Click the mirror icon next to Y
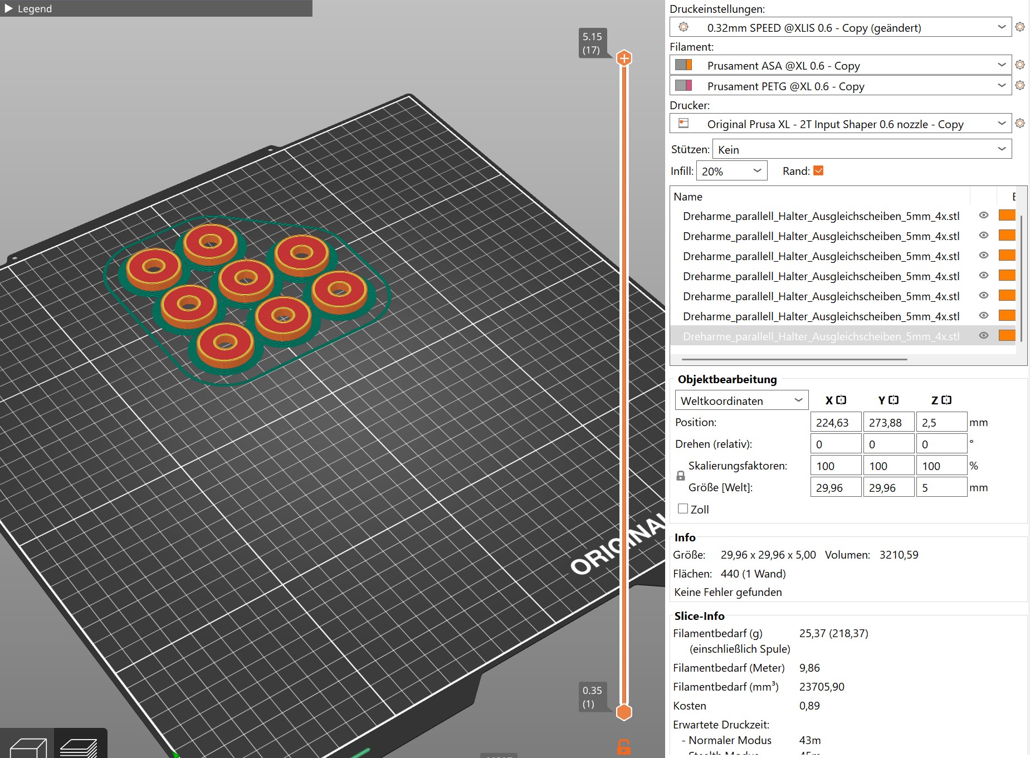This screenshot has width=1030, height=758. click(894, 400)
